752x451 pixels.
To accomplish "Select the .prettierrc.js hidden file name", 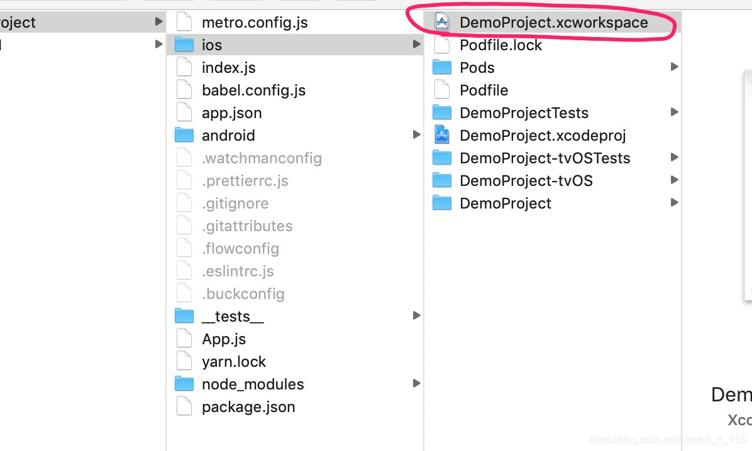I will (245, 181).
